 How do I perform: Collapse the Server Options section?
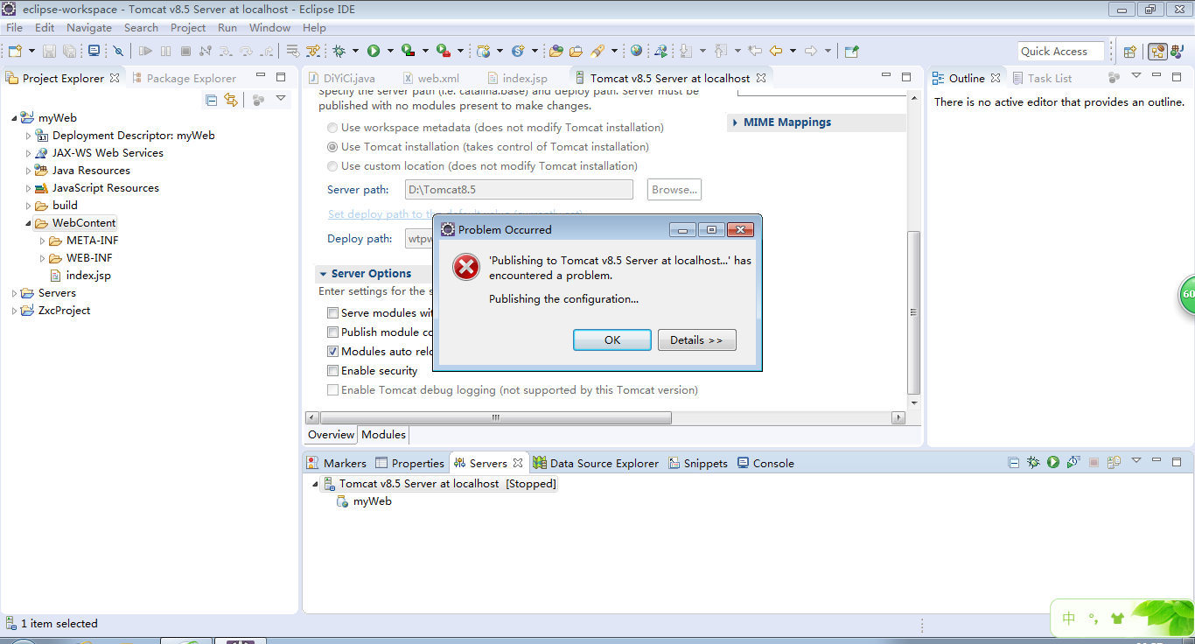[x=323, y=274]
